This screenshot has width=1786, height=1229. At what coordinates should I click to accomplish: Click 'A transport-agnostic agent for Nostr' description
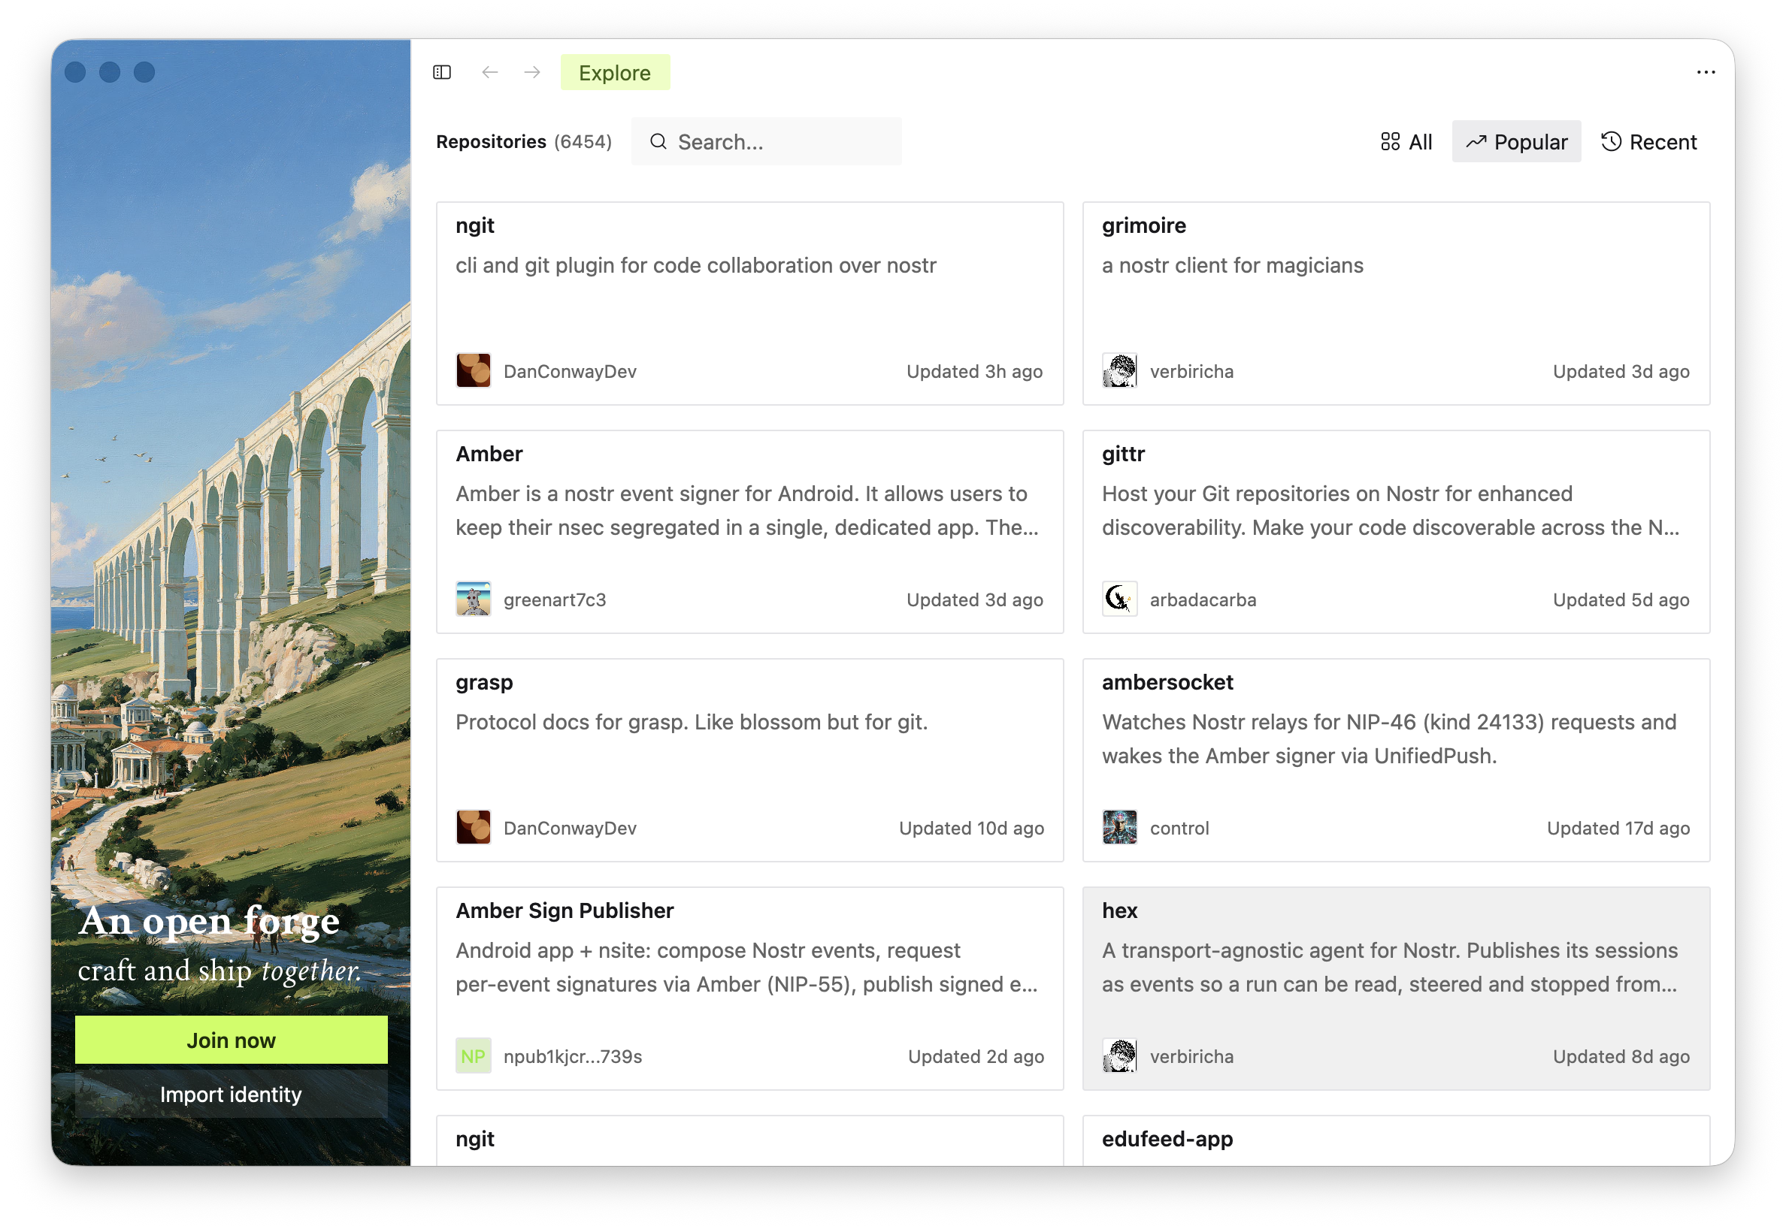coord(1389,968)
